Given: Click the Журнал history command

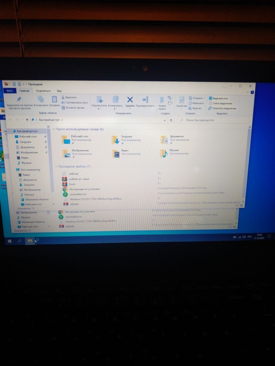Looking at the screenshot, I should (195, 108).
